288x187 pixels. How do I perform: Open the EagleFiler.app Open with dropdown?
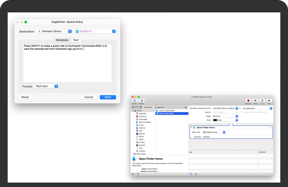tap(214, 132)
